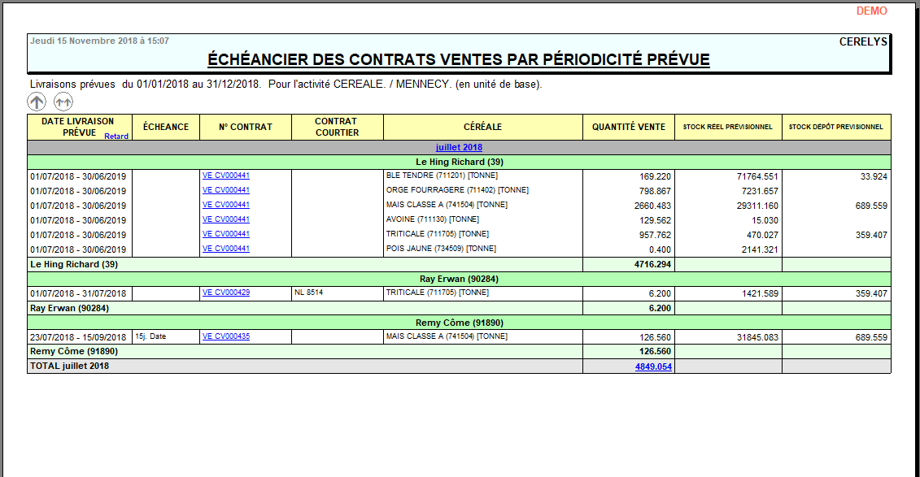Open contract VE CV000441 on the AVOINE row
This screenshot has height=477, width=920.
click(224, 219)
